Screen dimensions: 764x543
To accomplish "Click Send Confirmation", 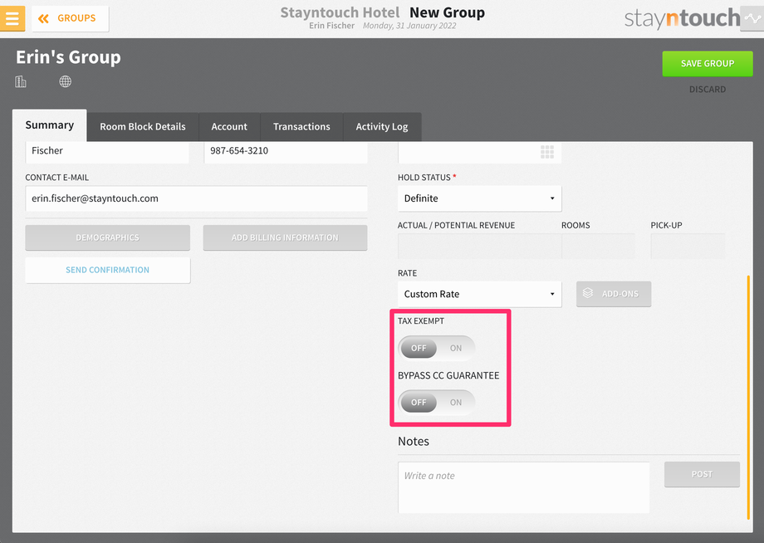I will tap(108, 270).
